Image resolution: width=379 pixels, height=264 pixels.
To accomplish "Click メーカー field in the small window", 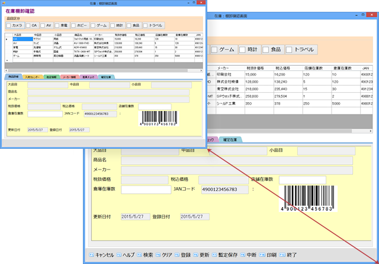I will (x=108, y=100).
